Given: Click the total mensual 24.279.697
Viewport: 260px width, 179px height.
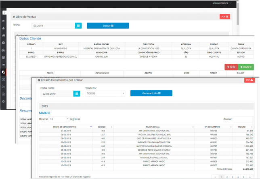Looking at the screenshot, I should click(x=248, y=169).
